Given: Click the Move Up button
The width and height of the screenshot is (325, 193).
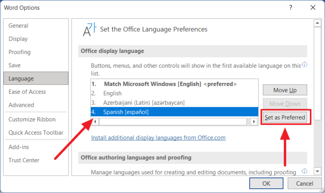Looking at the screenshot, I should pos(285,90).
